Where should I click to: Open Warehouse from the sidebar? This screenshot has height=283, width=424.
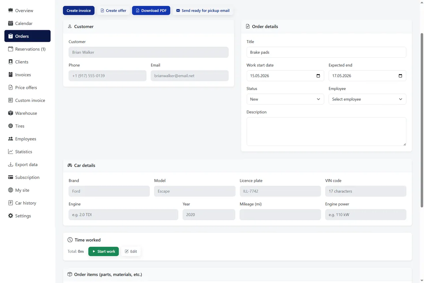(27, 113)
